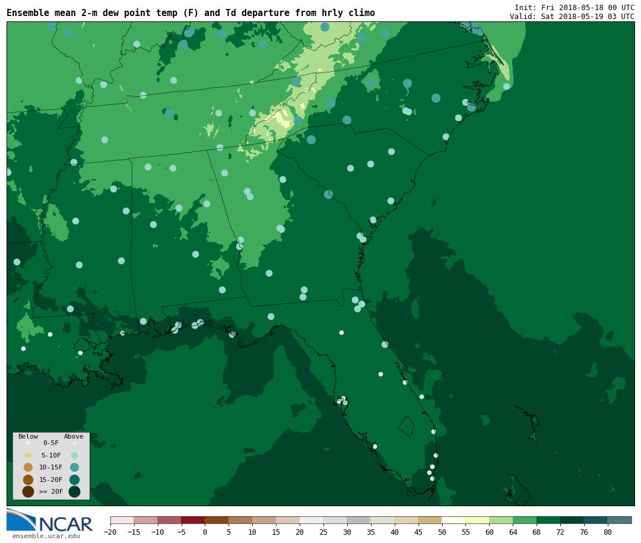Select the Below 0-5F legend circle
641x543 pixels.
pyautogui.click(x=28, y=443)
